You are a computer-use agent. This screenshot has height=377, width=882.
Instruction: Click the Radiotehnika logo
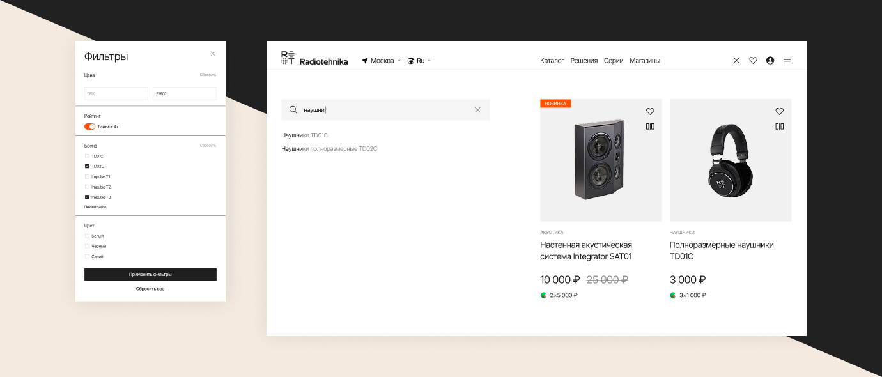[314, 59]
